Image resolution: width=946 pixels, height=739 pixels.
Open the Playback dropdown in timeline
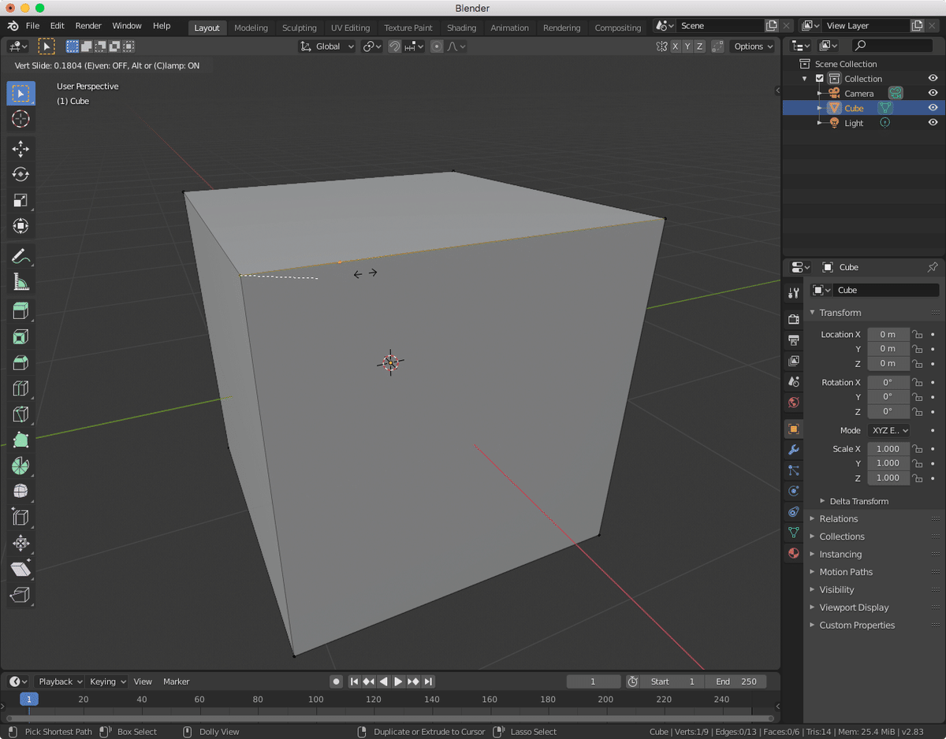[60, 681]
